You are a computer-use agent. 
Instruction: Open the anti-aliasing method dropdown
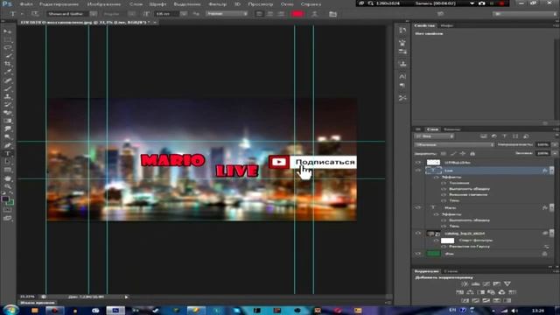[x=227, y=14]
